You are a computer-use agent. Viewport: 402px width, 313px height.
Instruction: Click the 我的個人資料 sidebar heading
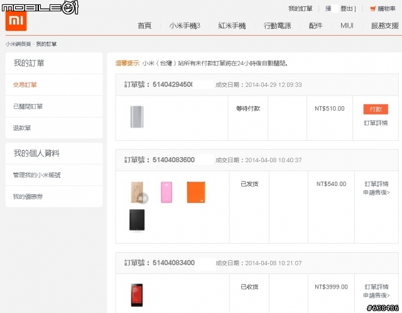(36, 153)
